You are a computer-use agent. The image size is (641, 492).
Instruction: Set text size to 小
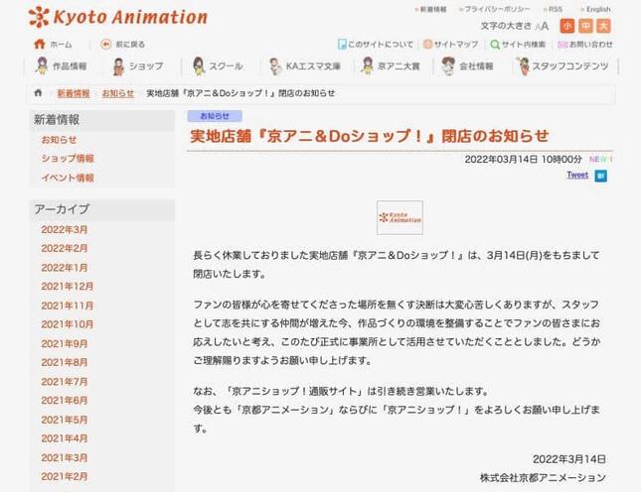click(x=566, y=26)
